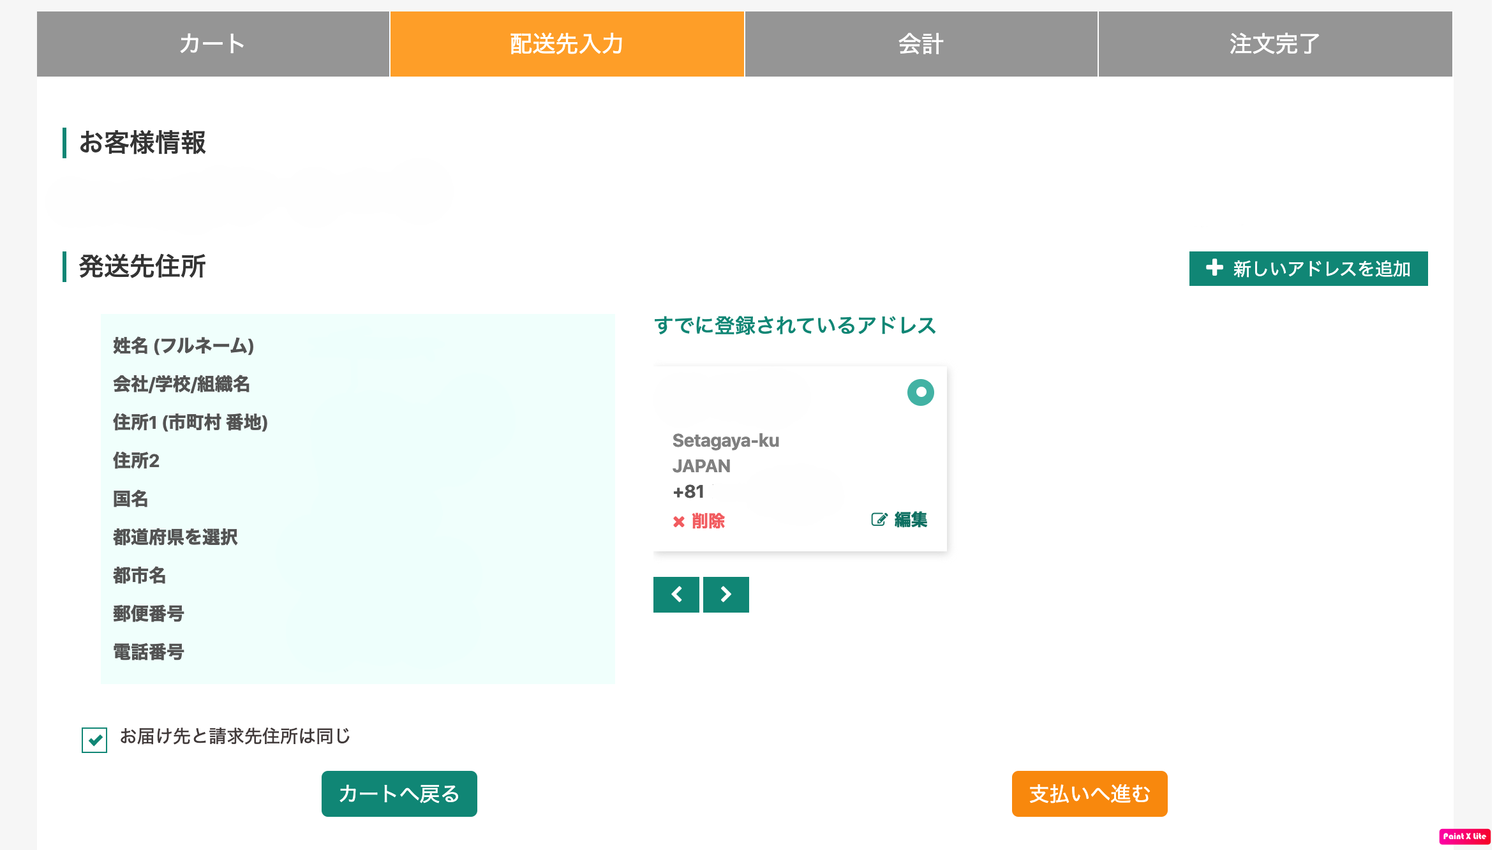Select the 注文完了 step tab
The height and width of the screenshot is (850, 1497).
1275,44
